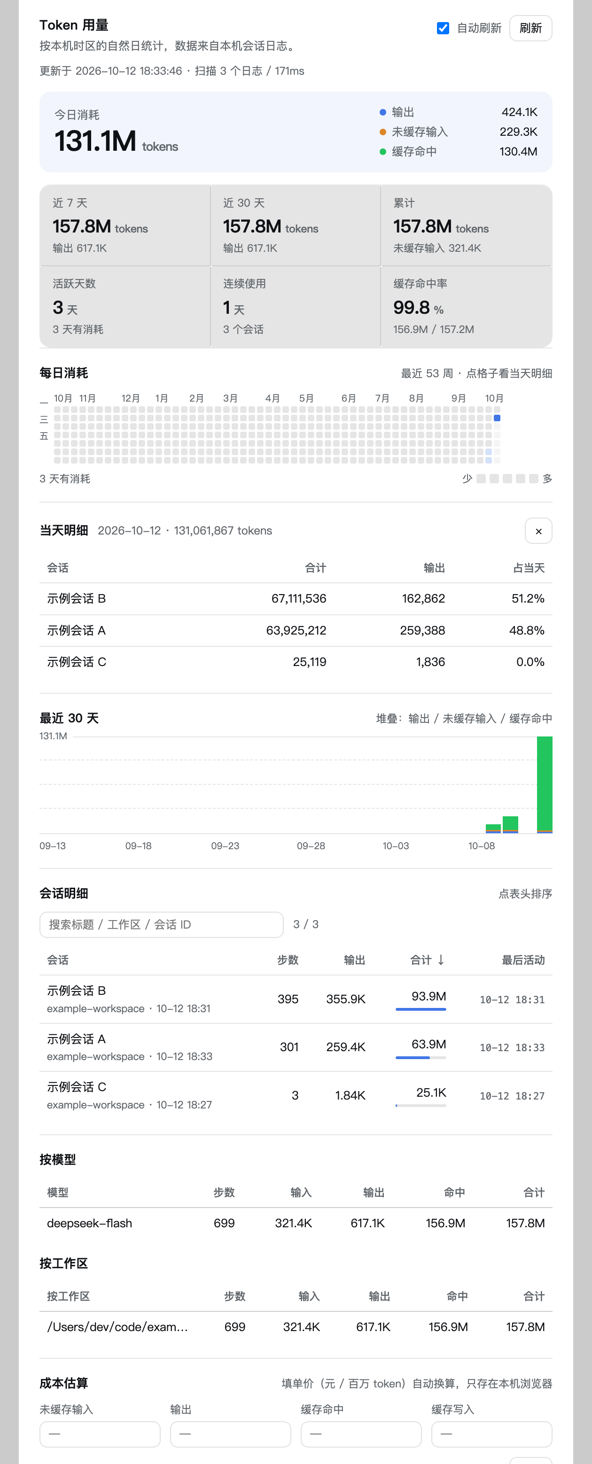The image size is (592, 1464).
Task: Click the 连续使用 stats card
Action: click(x=295, y=306)
